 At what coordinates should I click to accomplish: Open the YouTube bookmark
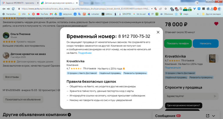42,14
